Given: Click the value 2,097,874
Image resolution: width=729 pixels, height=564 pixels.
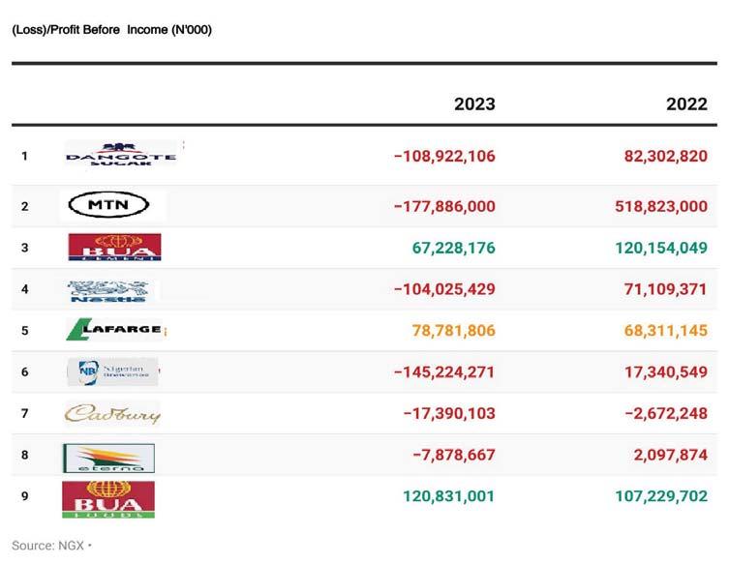Looking at the screenshot, I should (x=670, y=455).
